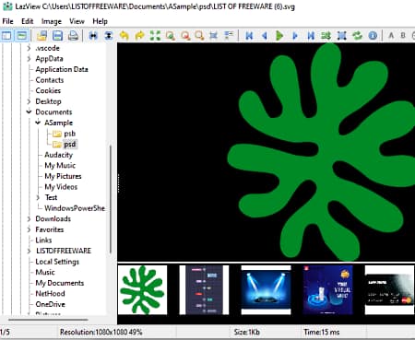Click the options list icon before navigation
The width and height of the screenshot is (415, 340).
[x=229, y=35]
